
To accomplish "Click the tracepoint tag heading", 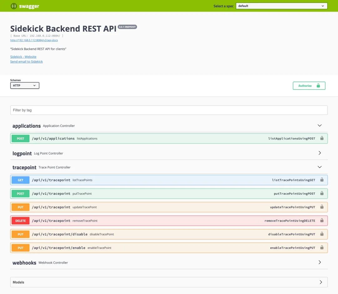I will pos(24,167).
